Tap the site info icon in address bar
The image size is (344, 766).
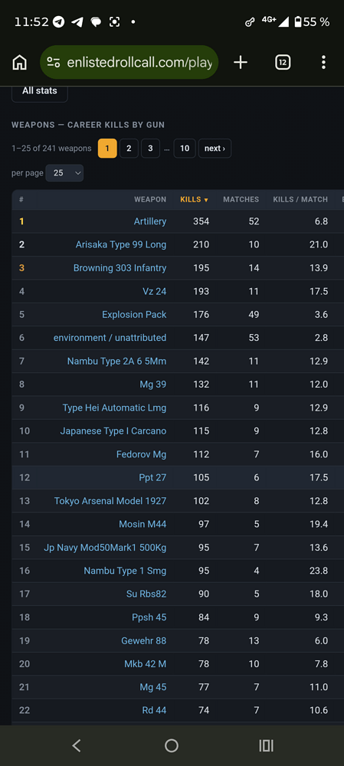click(x=54, y=63)
